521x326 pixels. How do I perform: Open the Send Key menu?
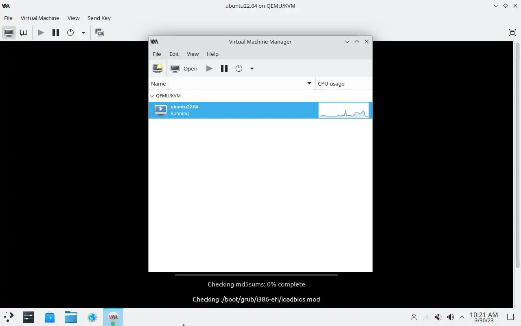[99, 18]
